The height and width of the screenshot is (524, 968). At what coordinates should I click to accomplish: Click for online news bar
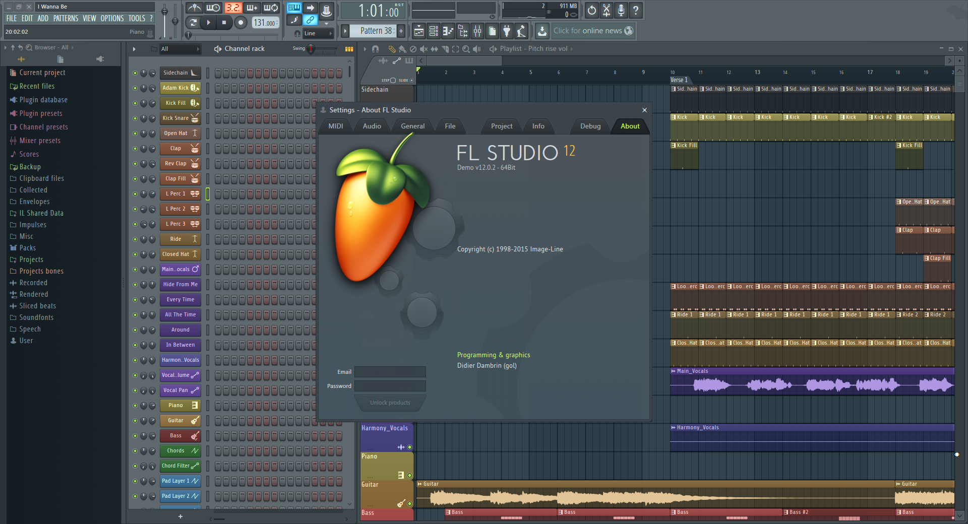pos(592,31)
